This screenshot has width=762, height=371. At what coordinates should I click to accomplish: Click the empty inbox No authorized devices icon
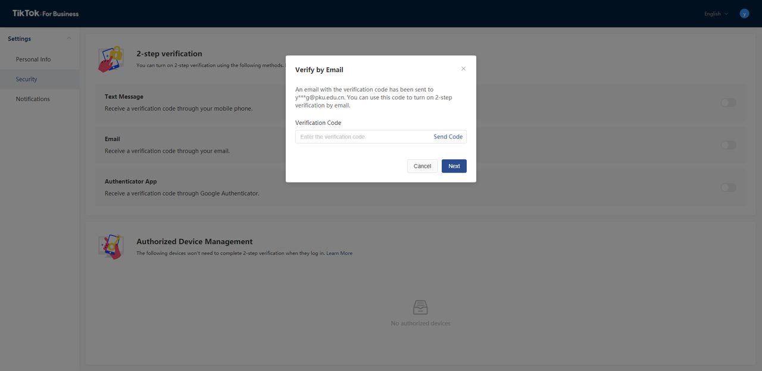420,307
